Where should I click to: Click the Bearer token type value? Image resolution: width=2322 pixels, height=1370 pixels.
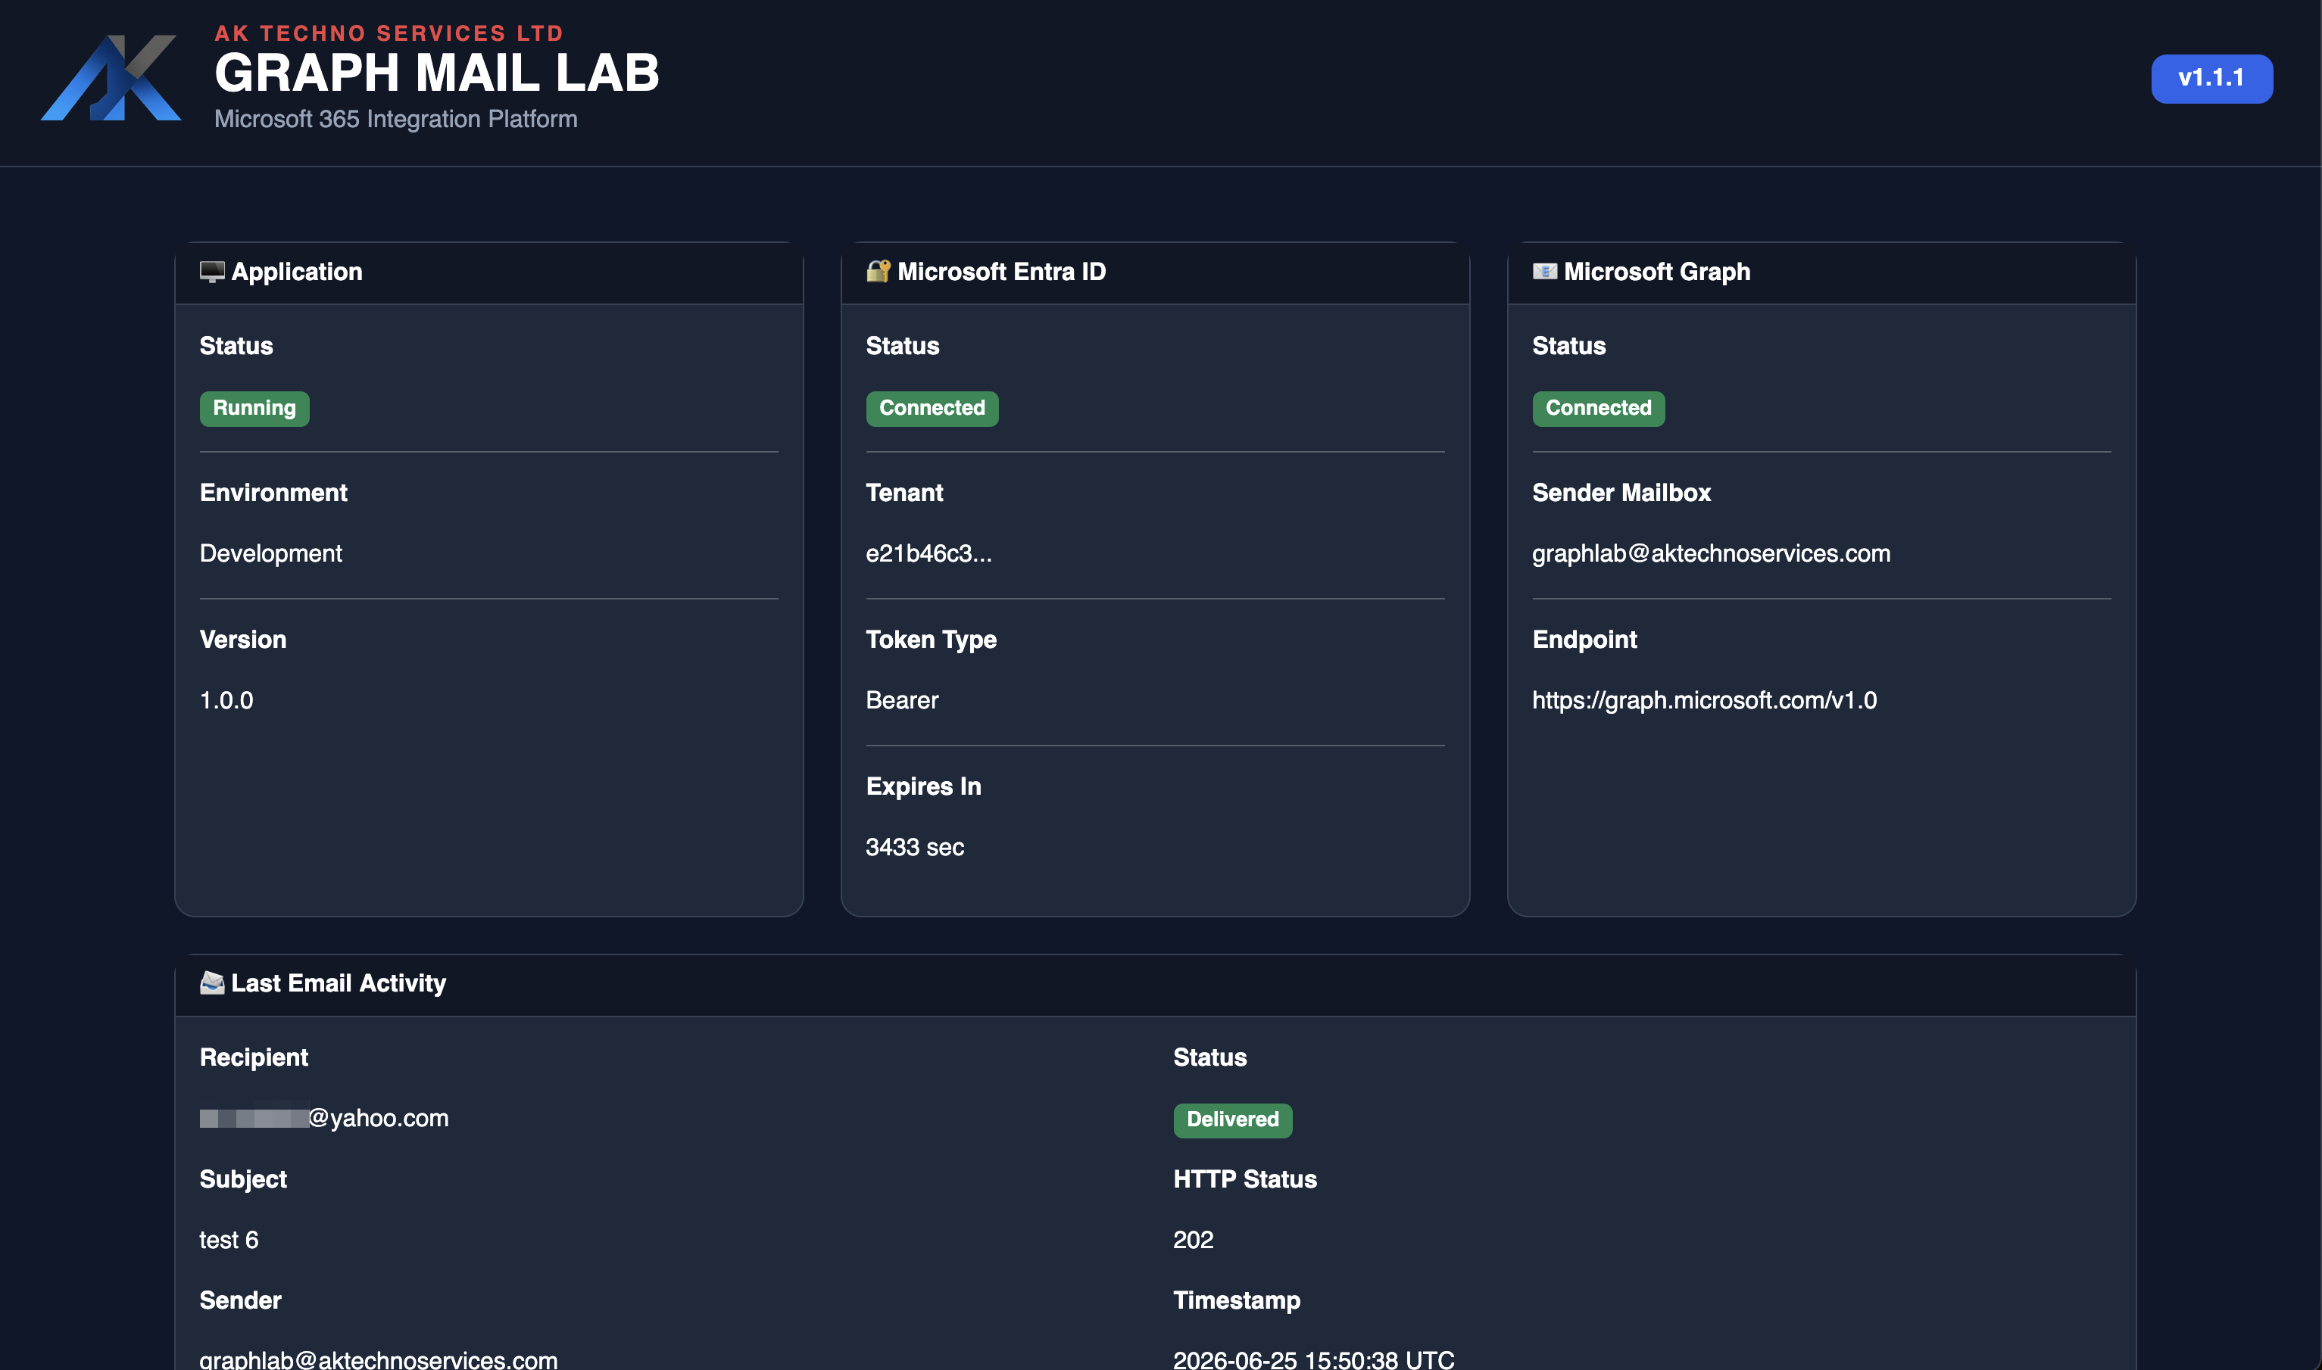click(x=901, y=700)
